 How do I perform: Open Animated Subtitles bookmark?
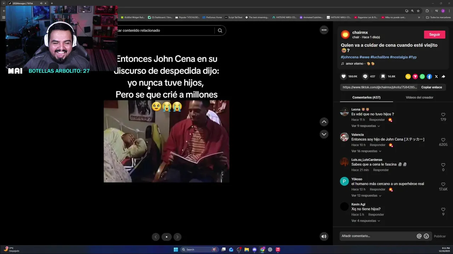pos(311,17)
